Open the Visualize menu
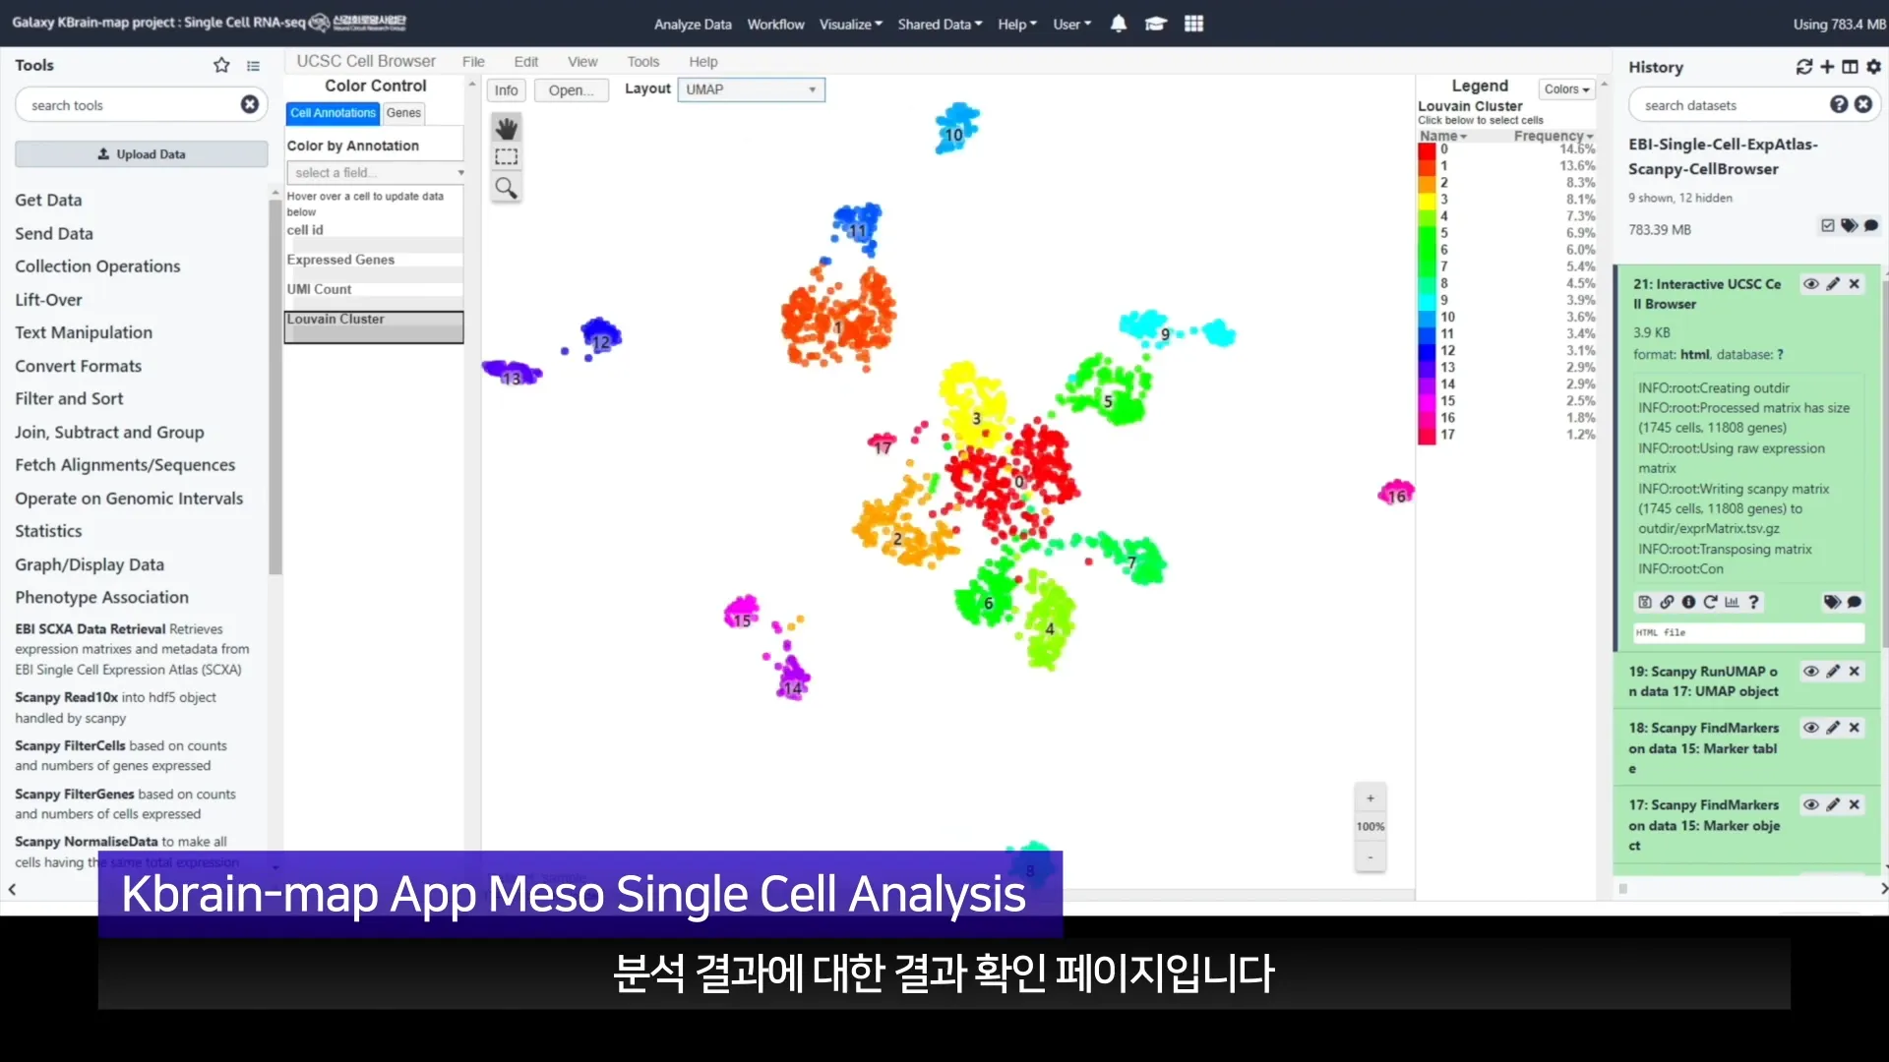Viewport: 1889px width, 1062px height. (850, 25)
